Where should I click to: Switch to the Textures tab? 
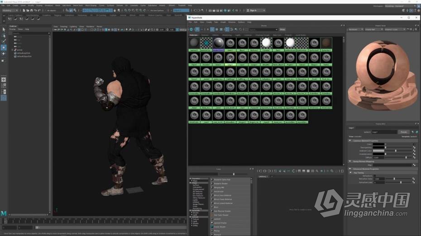pyautogui.click(x=205, y=35)
